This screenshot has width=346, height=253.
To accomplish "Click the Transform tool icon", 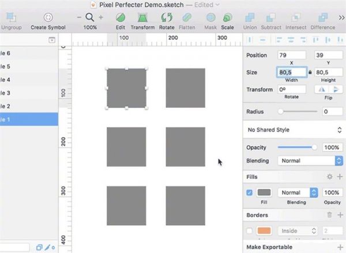I will [142, 18].
